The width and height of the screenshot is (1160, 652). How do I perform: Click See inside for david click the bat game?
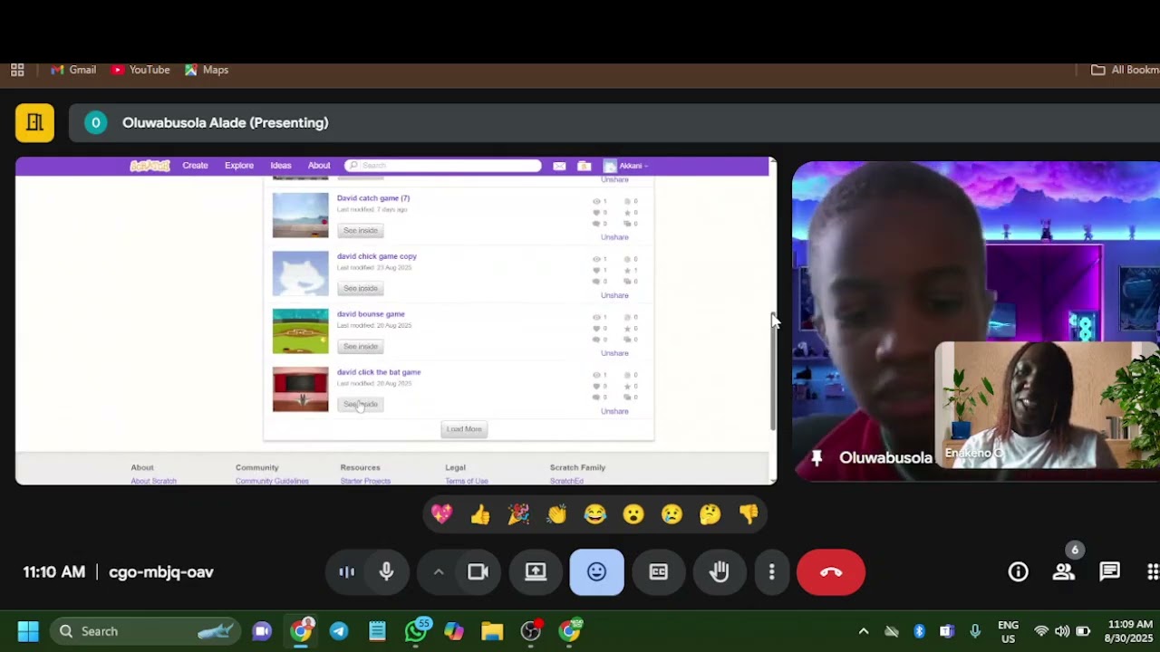pyautogui.click(x=361, y=405)
